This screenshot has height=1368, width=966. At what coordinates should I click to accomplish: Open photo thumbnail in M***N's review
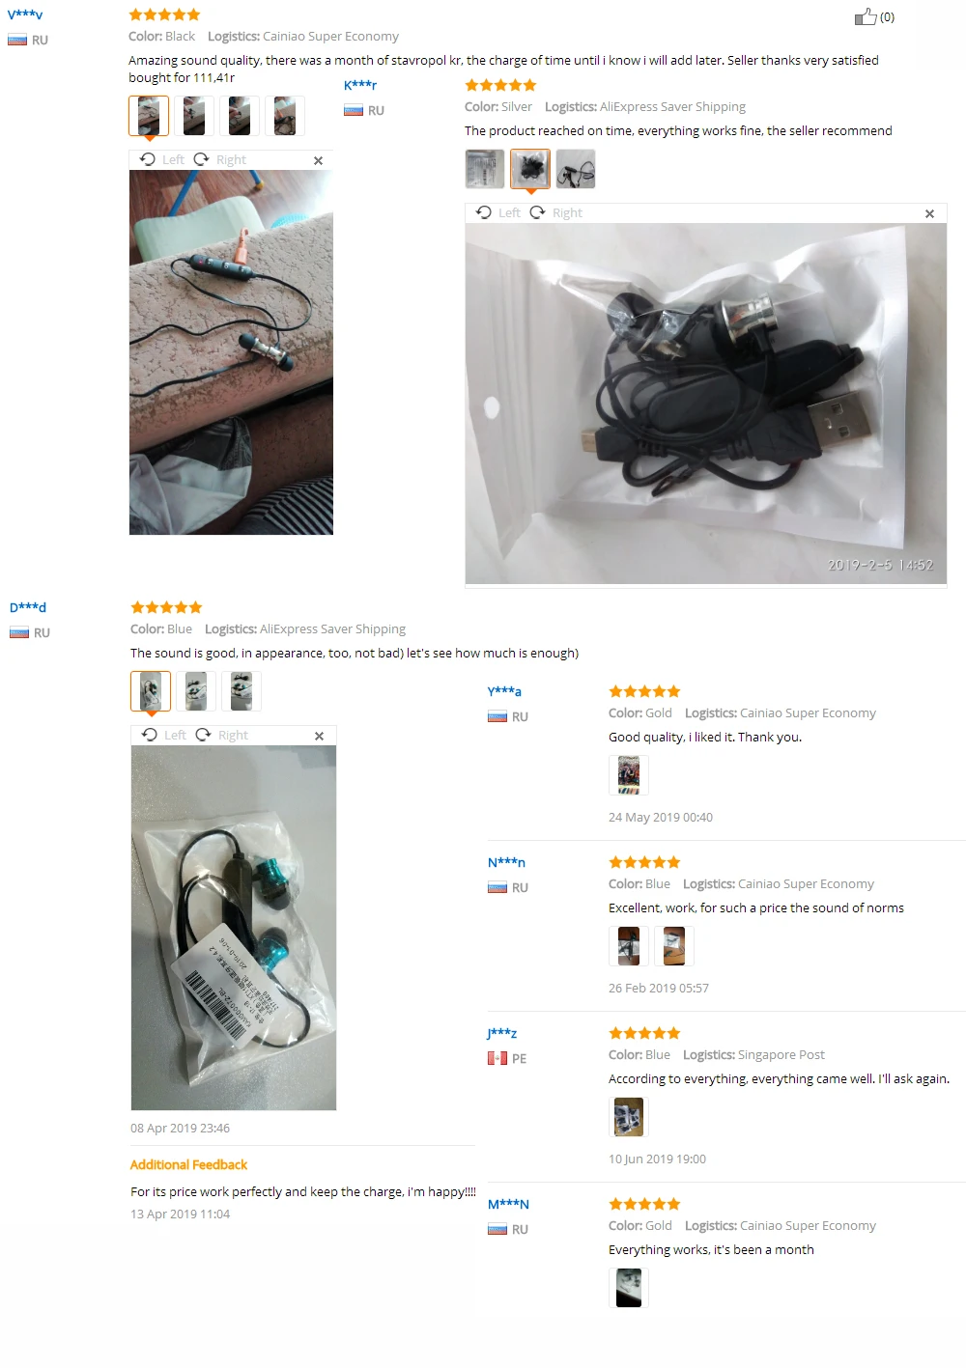pos(629,1288)
